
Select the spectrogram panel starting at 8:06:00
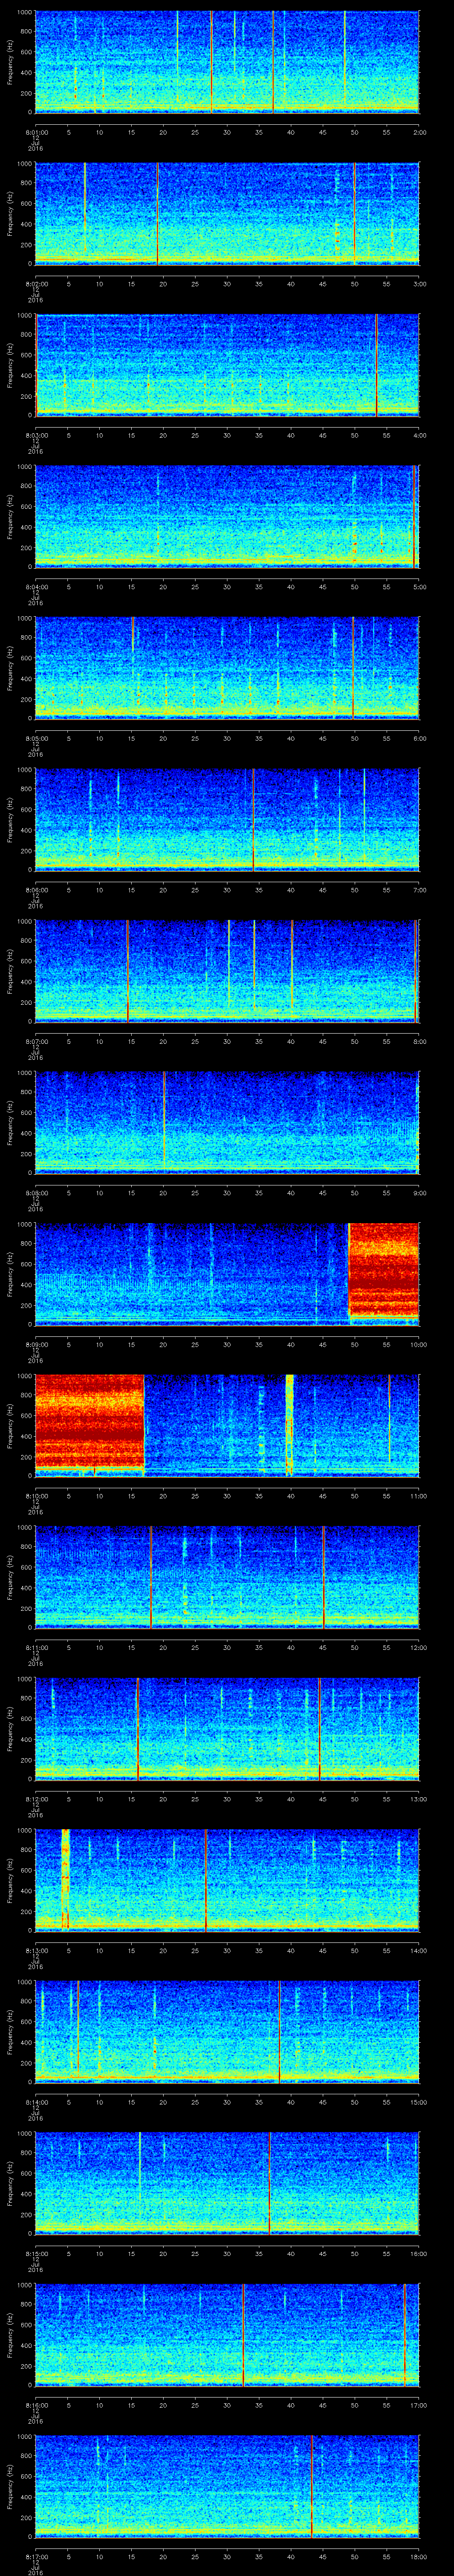point(227,819)
